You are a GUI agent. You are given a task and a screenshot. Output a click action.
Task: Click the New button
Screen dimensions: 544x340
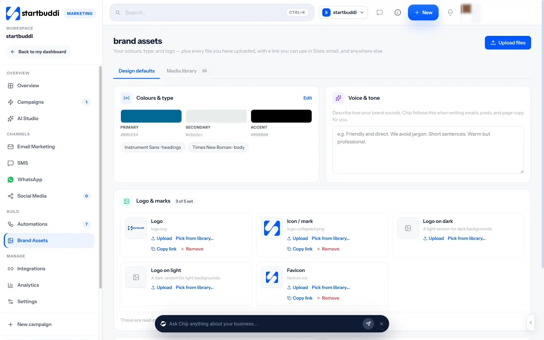pos(423,12)
